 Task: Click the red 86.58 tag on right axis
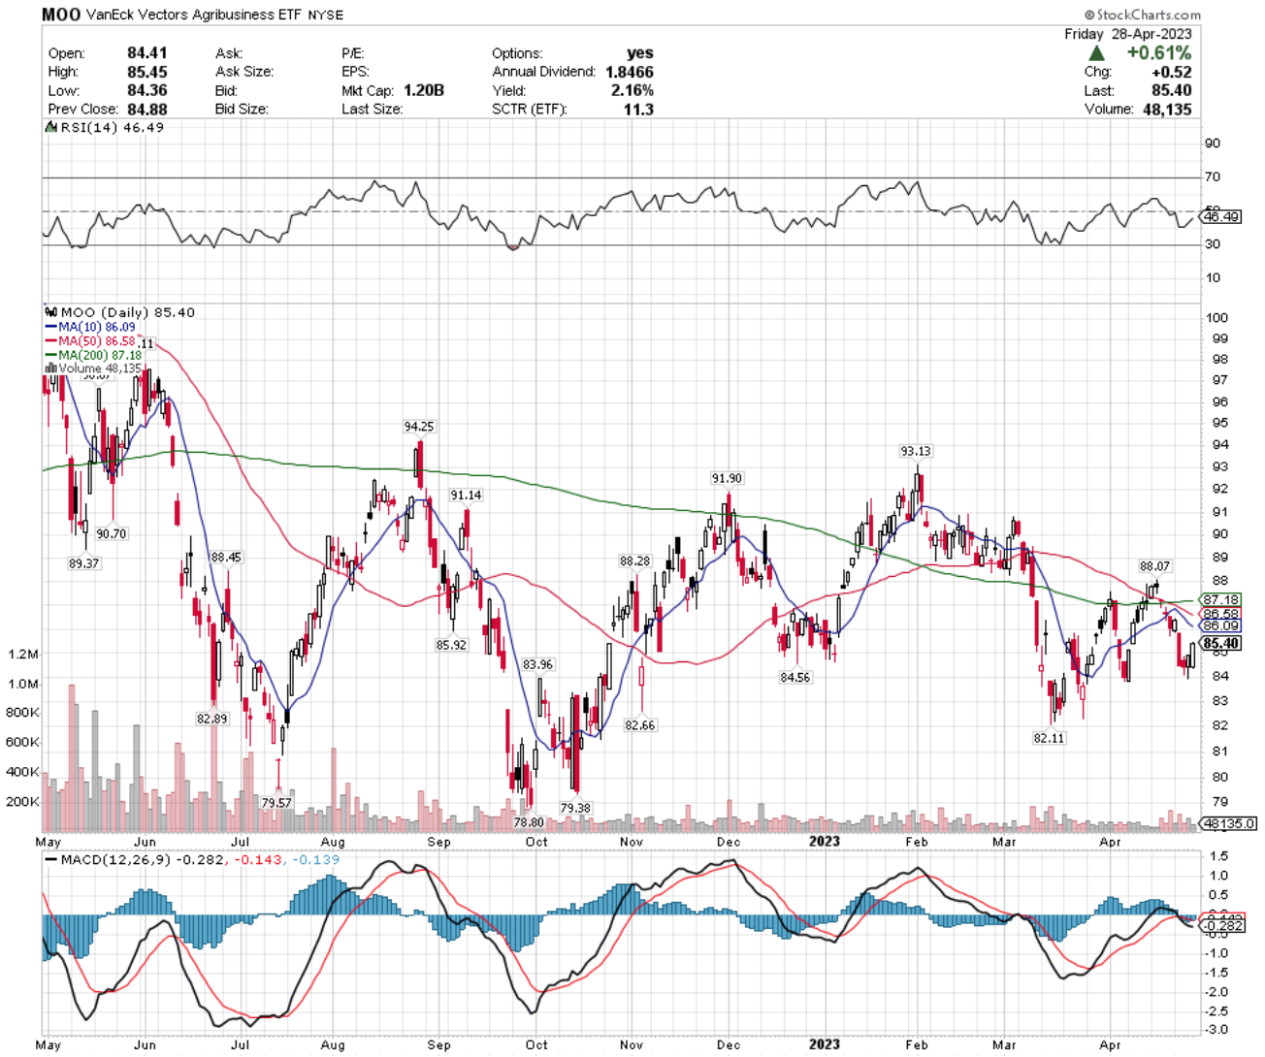[x=1221, y=614]
